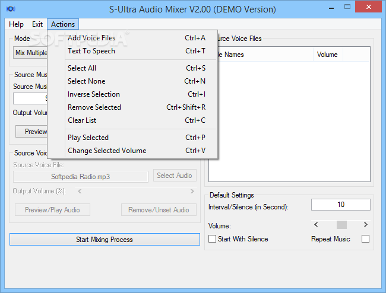Image resolution: width=386 pixels, height=293 pixels.
Task: Click Clear List menu entry
Action: tap(82, 120)
